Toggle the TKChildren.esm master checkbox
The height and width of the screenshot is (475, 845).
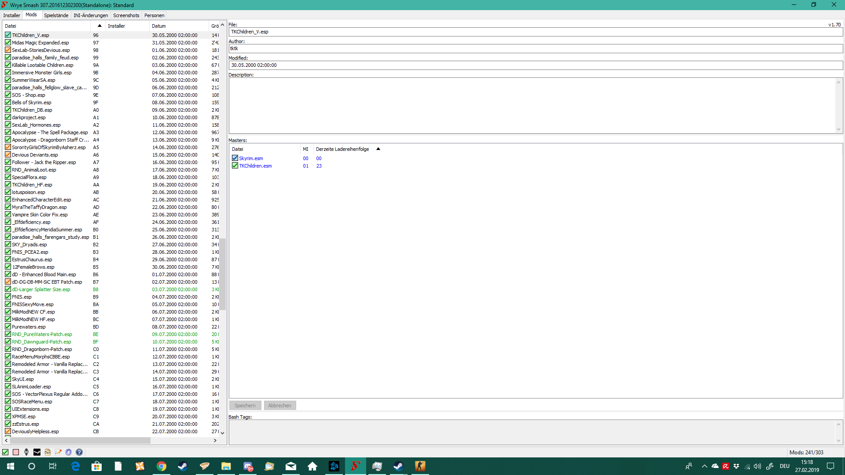coord(235,166)
